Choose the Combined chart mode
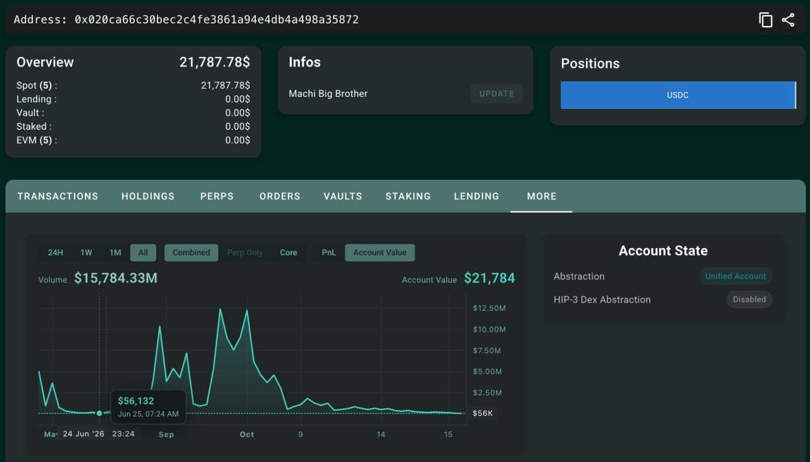 191,253
